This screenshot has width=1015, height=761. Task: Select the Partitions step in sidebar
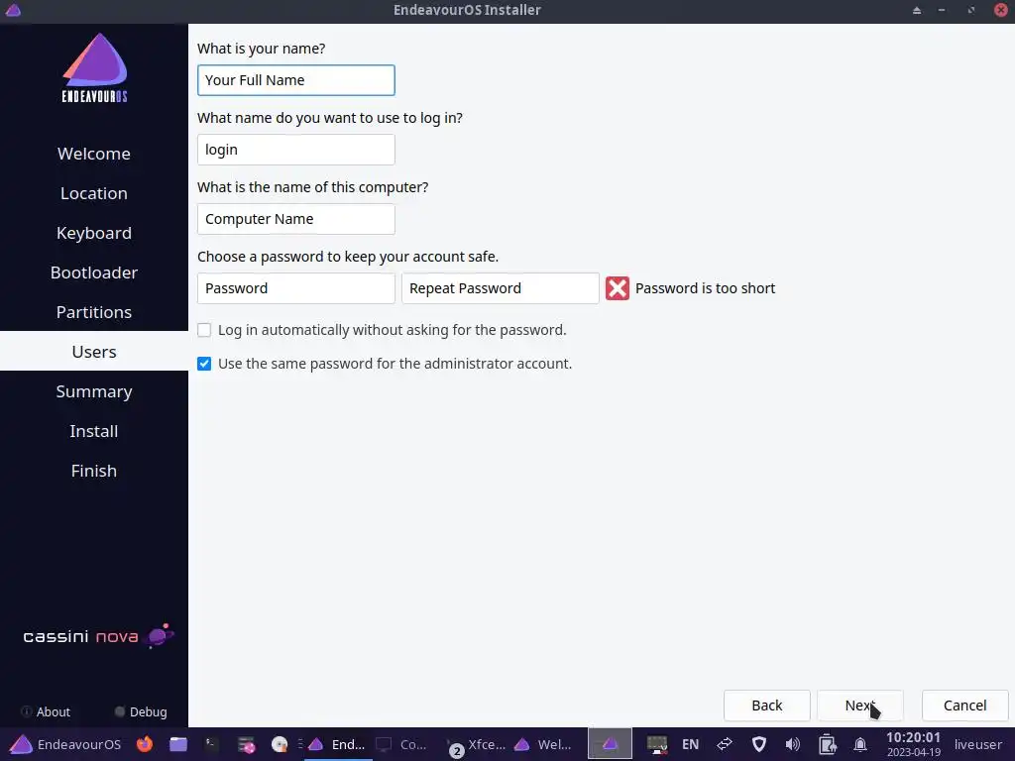94,312
